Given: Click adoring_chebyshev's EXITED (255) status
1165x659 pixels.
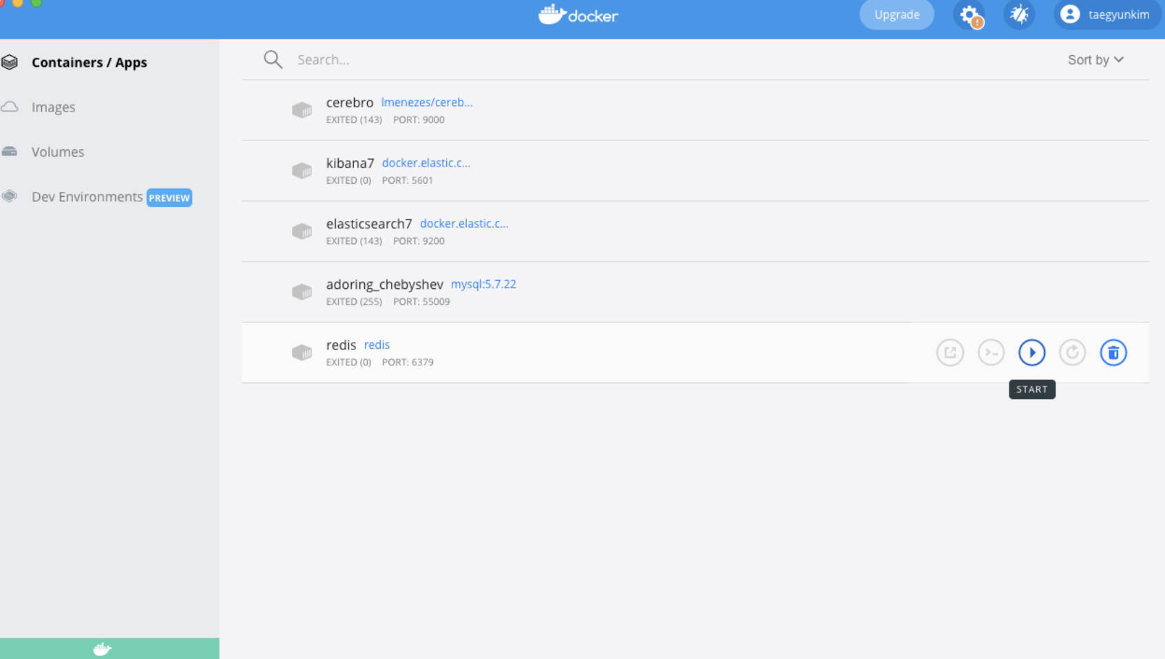Looking at the screenshot, I should [354, 301].
